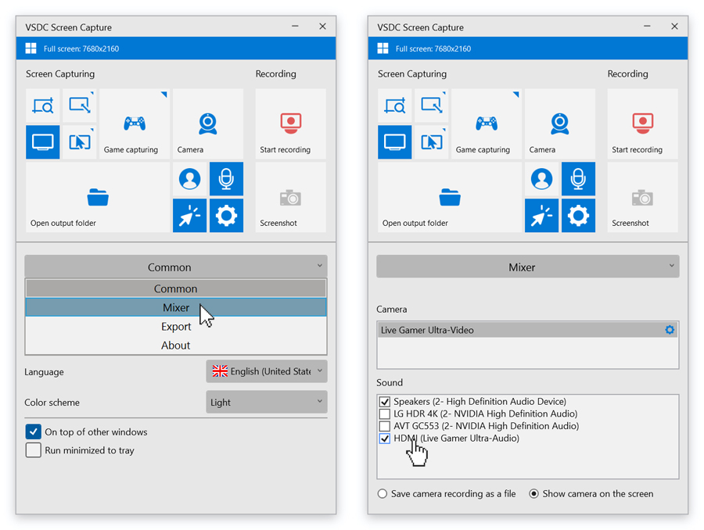This screenshot has height=530, width=704.
Task: Click Game capturing in the left window
Action: (135, 124)
